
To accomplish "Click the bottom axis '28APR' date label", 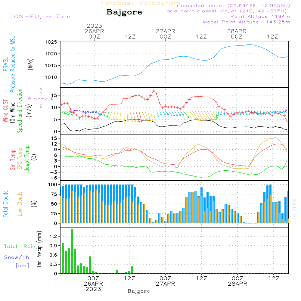I will pyautogui.click(x=237, y=284).
